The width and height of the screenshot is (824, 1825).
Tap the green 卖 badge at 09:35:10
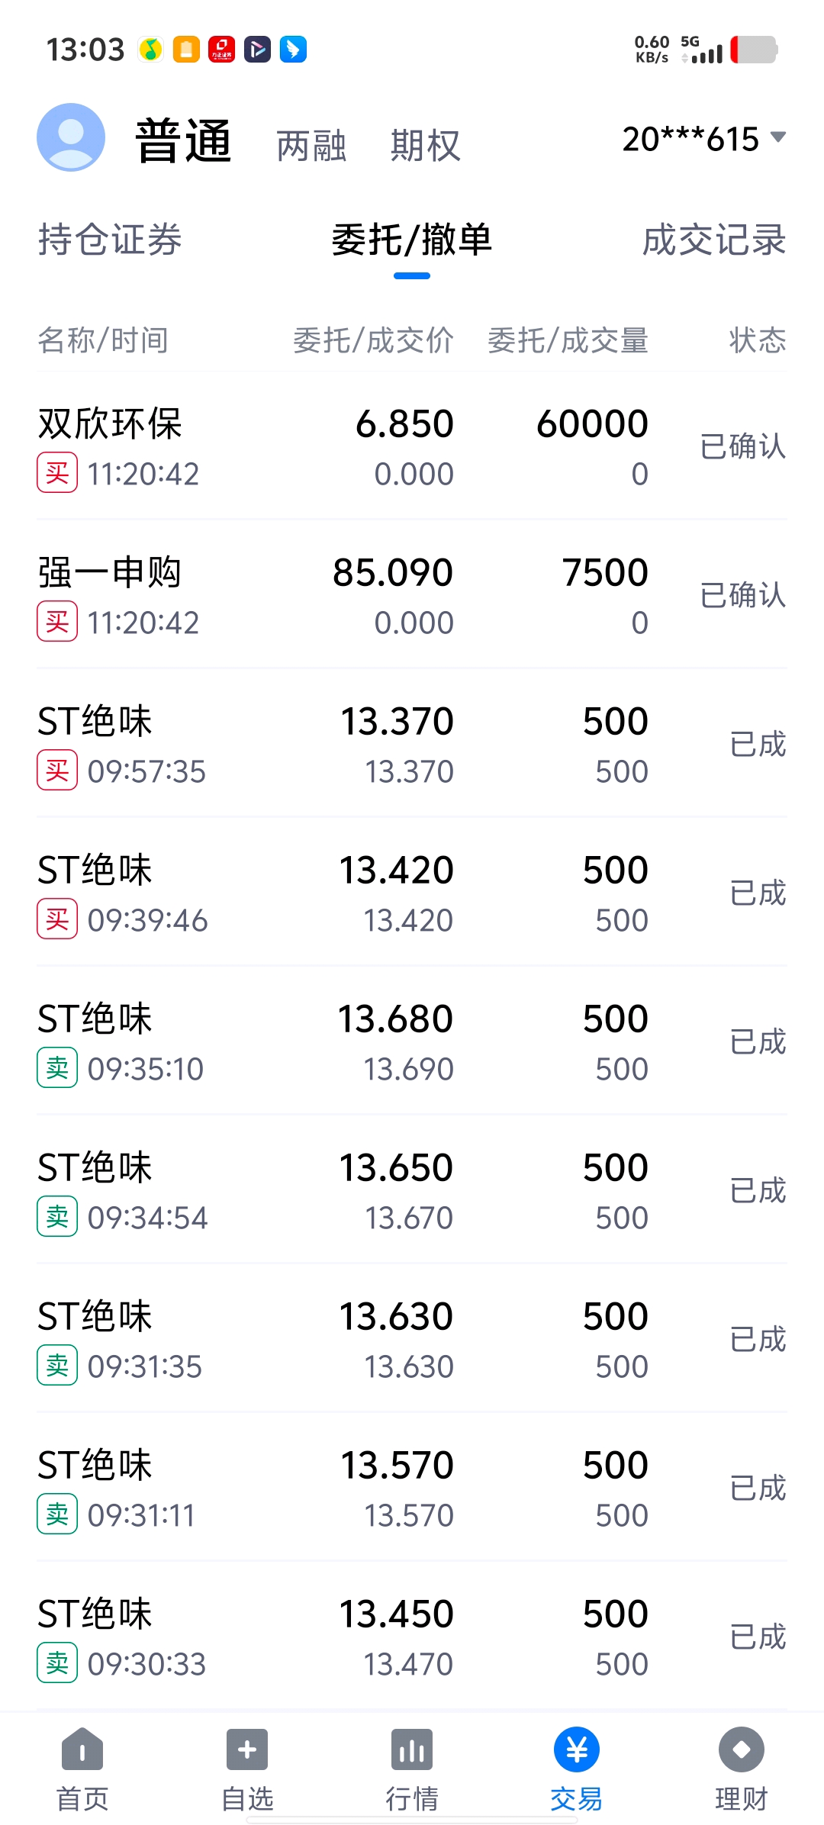57,1068
